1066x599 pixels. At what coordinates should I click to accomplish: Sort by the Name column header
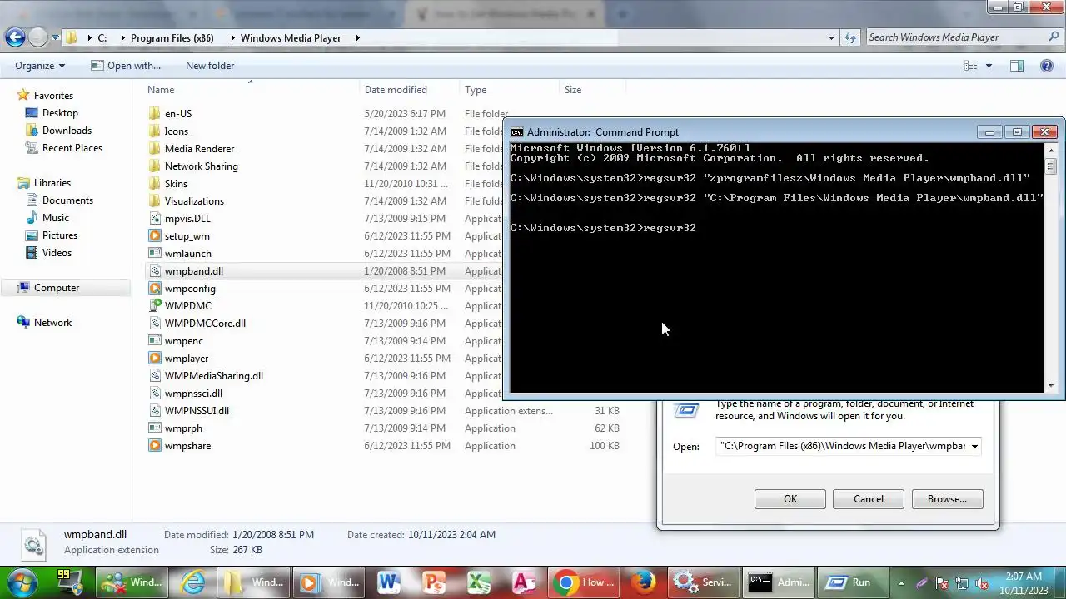pyautogui.click(x=161, y=90)
